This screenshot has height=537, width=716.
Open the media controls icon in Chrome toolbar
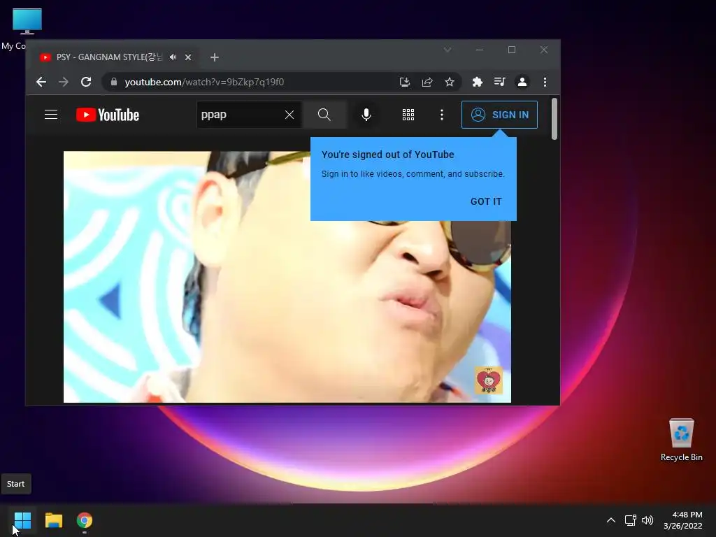click(x=499, y=82)
